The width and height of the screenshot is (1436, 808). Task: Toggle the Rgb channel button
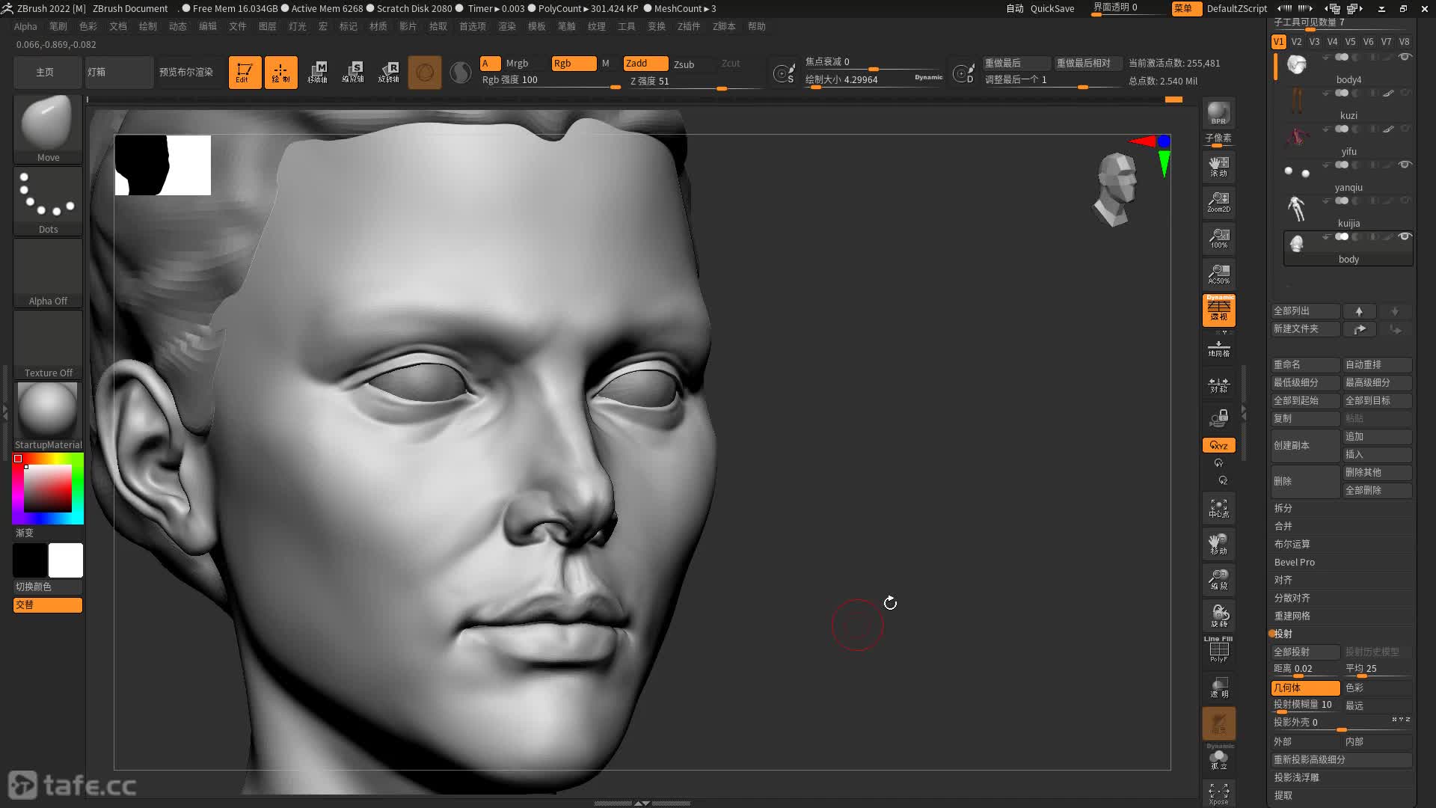click(574, 64)
